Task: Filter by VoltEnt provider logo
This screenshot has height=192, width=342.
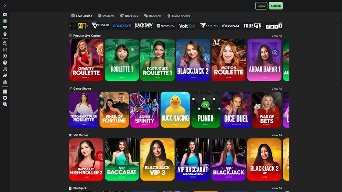Action: pyautogui.click(x=187, y=26)
